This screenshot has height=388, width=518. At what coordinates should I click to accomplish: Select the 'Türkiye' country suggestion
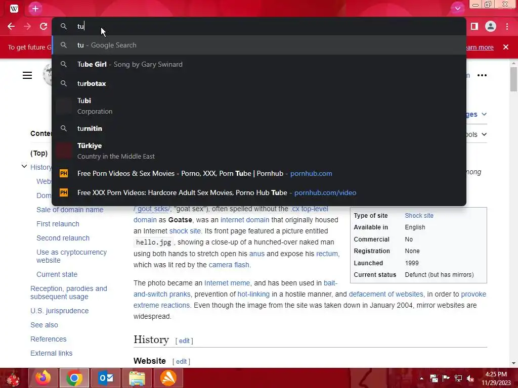point(259,151)
